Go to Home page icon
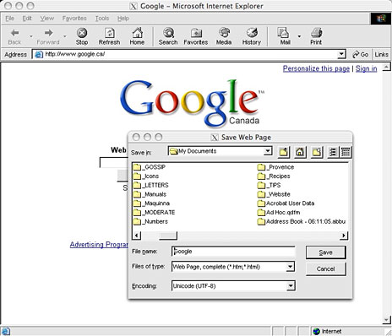This screenshot has height=336, width=392. [x=137, y=36]
